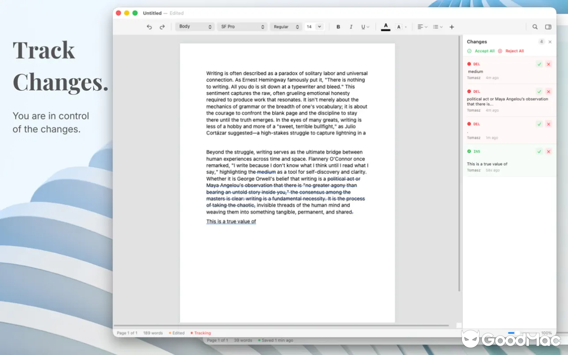Viewport: 568px width, 355px height.
Task: Open the list style dropdown
Action: (438, 27)
